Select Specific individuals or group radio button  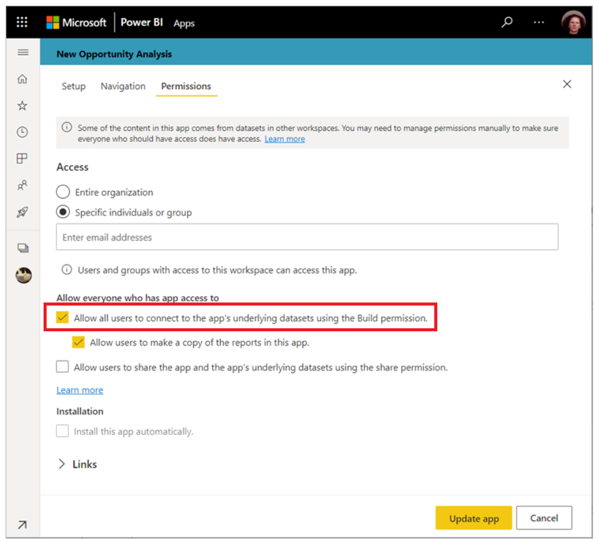click(x=63, y=212)
